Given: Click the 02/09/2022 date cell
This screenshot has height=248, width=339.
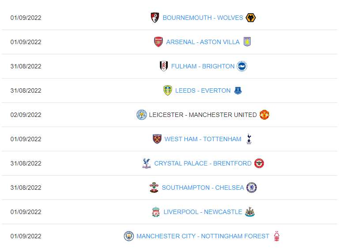Looking at the screenshot, I should [x=26, y=115].
